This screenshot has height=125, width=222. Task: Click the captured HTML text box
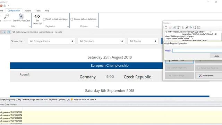click(193, 36)
